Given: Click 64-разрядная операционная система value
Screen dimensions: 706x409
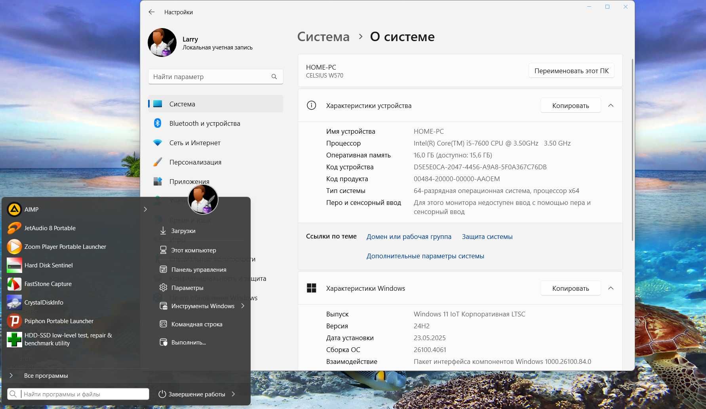Looking at the screenshot, I should pos(496,191).
